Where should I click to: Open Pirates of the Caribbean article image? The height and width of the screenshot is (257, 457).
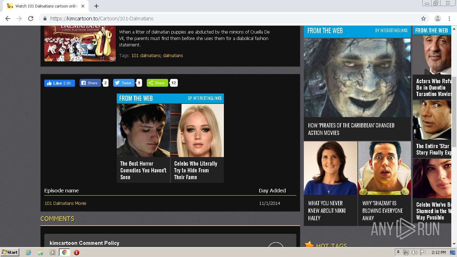click(x=357, y=77)
